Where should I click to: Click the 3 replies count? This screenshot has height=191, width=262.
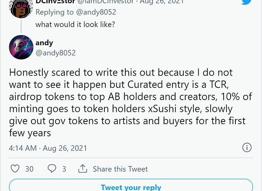[x=64, y=169]
